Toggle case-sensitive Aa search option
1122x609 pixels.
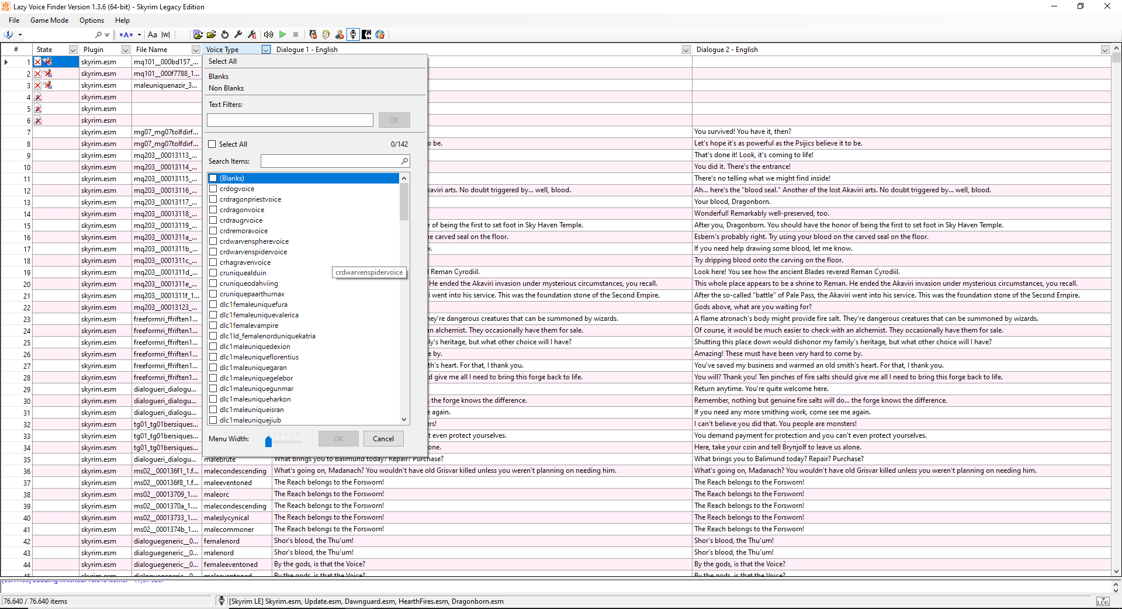point(153,34)
